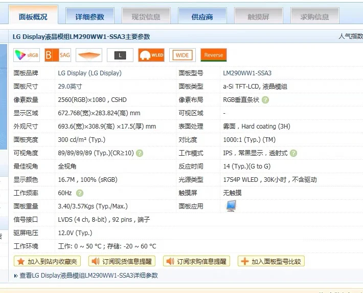Click 订阅现货信息提醒 button
The height and width of the screenshot is (293, 363).
click(x=122, y=261)
